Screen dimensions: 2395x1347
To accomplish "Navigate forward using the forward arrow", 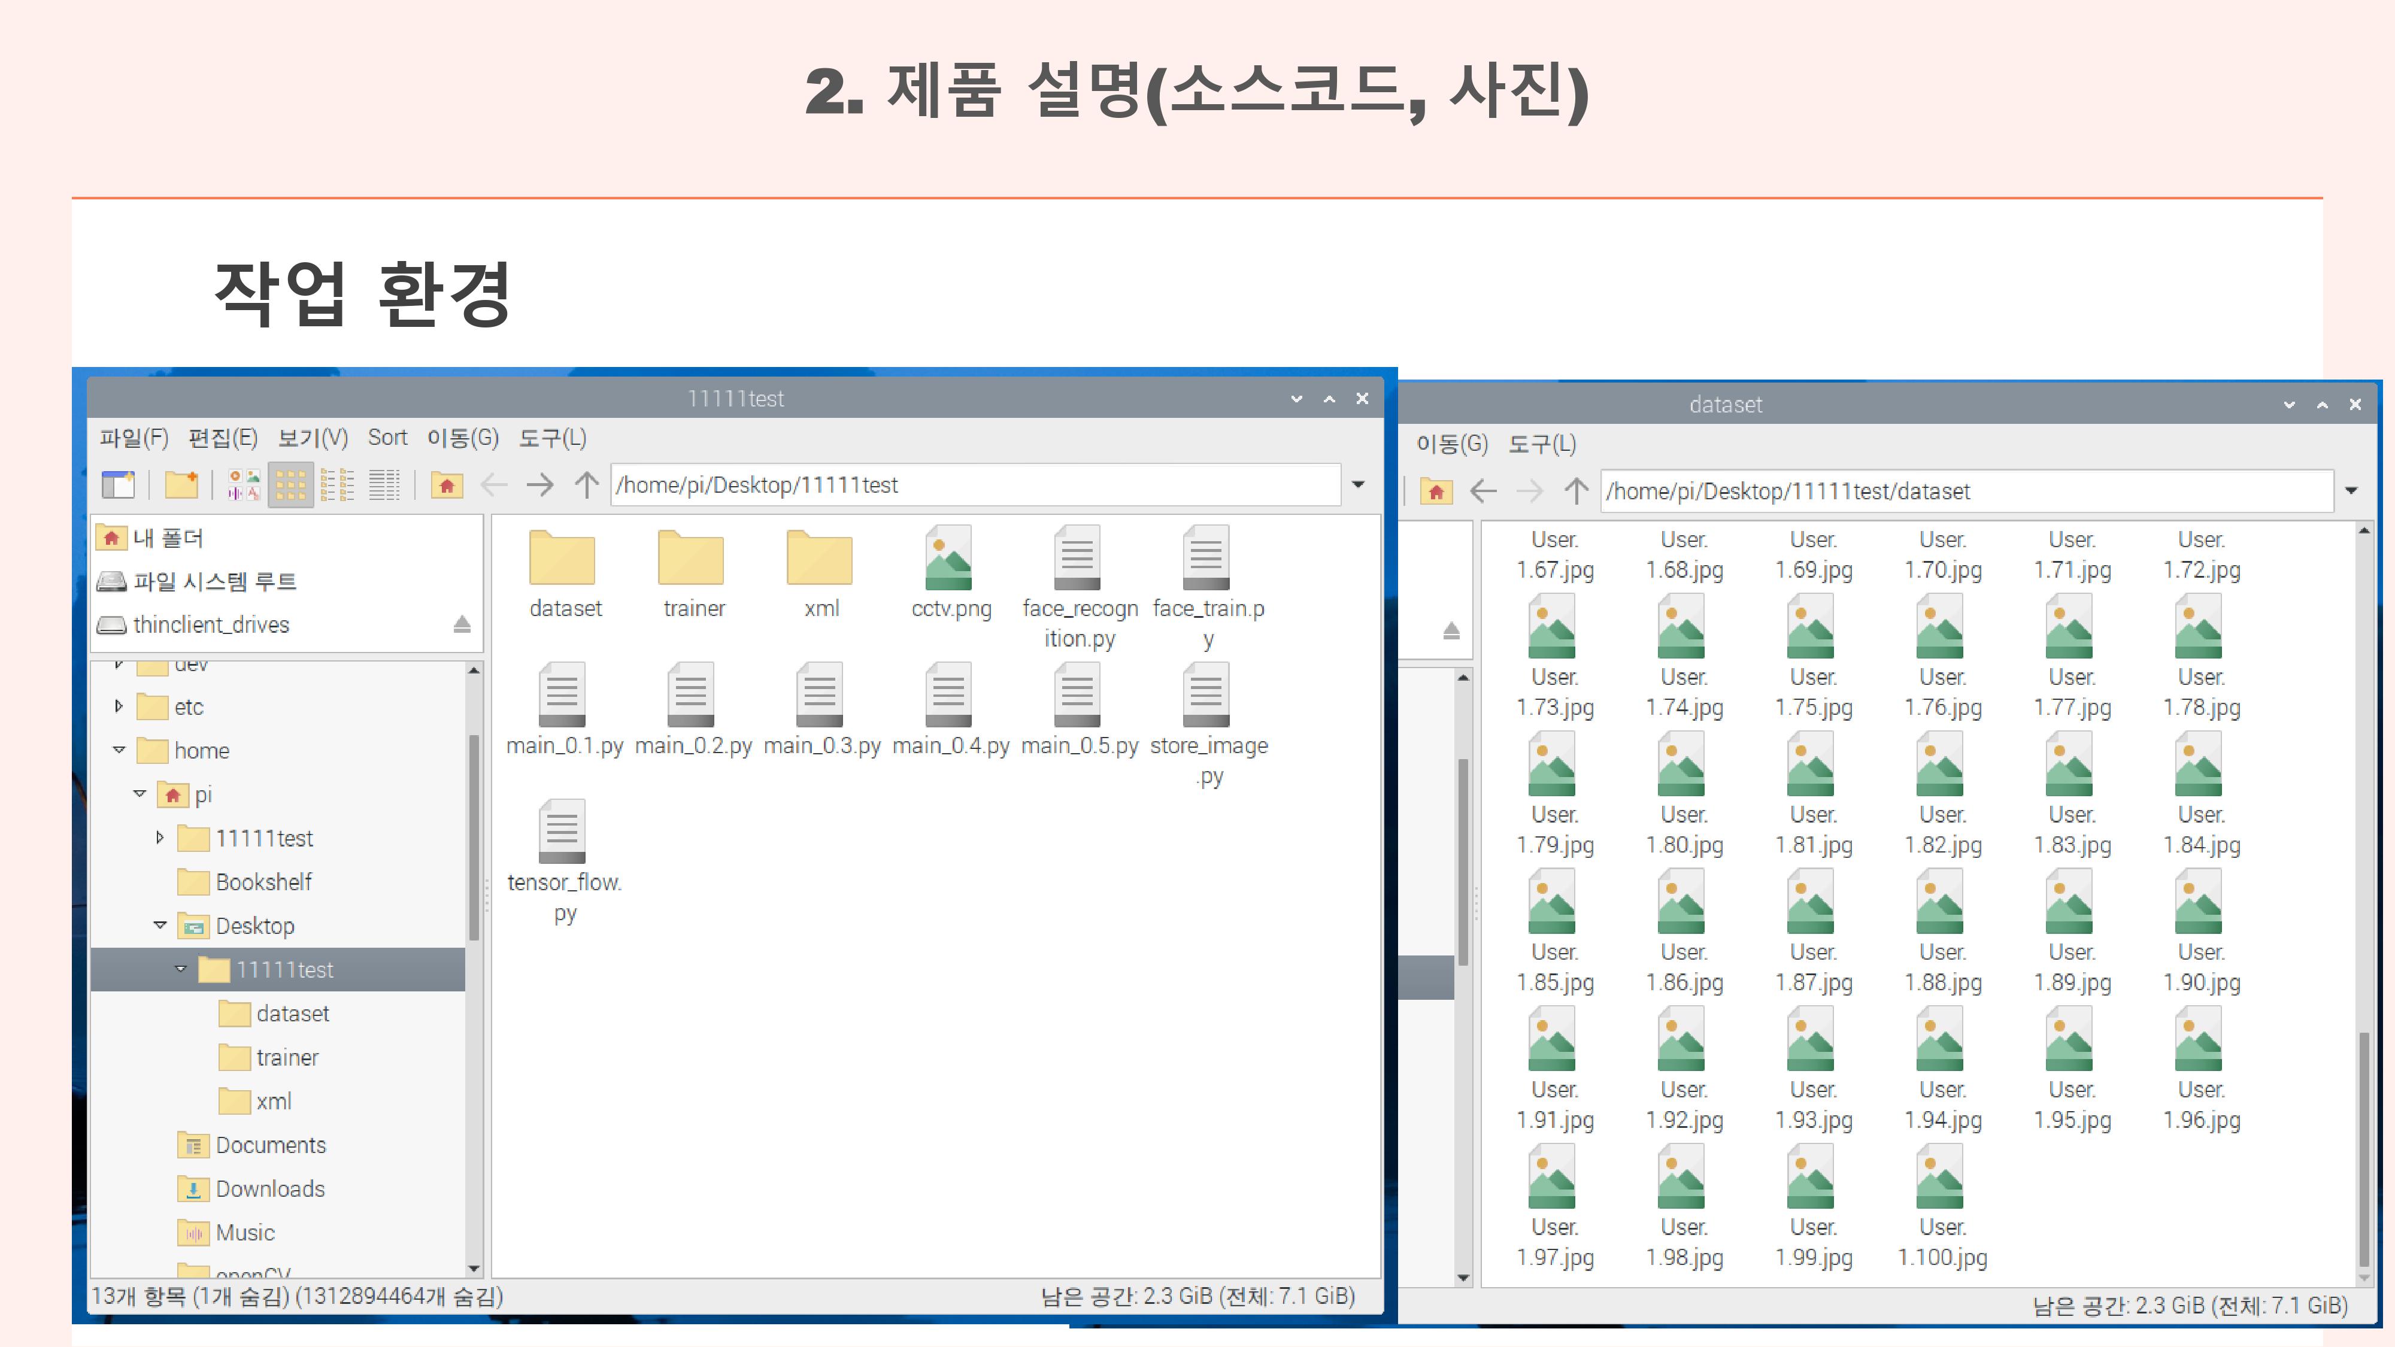I will click(x=540, y=484).
